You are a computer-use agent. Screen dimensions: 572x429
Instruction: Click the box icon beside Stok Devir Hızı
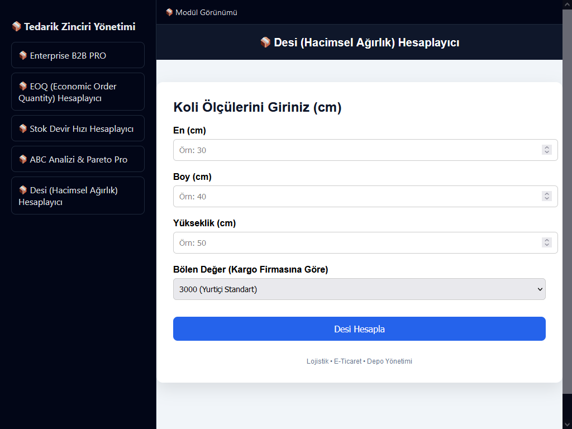click(x=23, y=128)
